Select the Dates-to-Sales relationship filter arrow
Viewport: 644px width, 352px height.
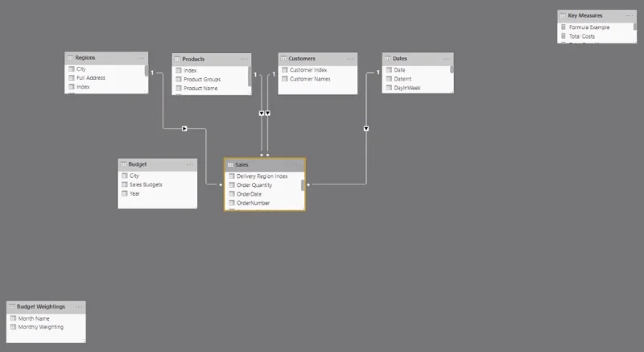(x=366, y=129)
